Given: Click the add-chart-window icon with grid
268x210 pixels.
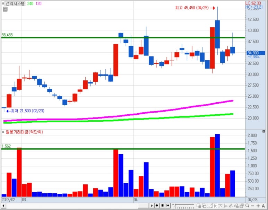Looking at the screenshot, I should tap(199, 206).
